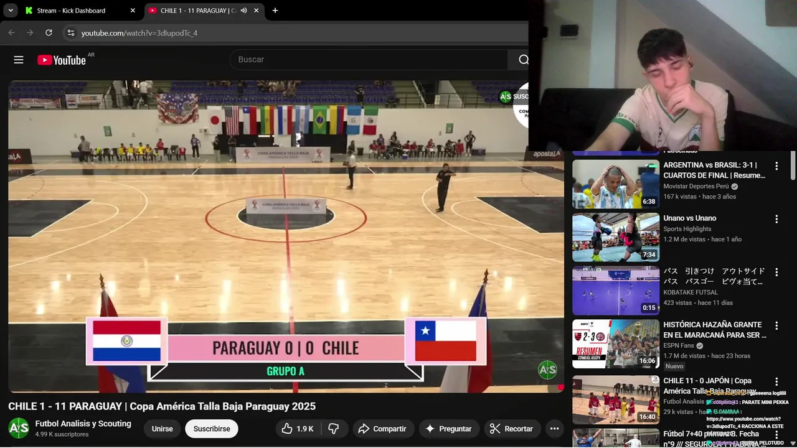
Task: Open Movistar Deportes Perú channel link
Action: click(696, 186)
